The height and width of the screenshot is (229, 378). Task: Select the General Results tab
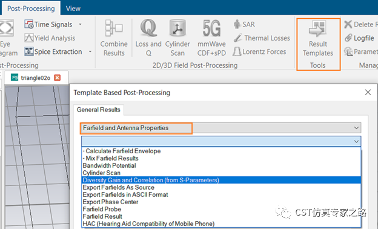(98, 110)
